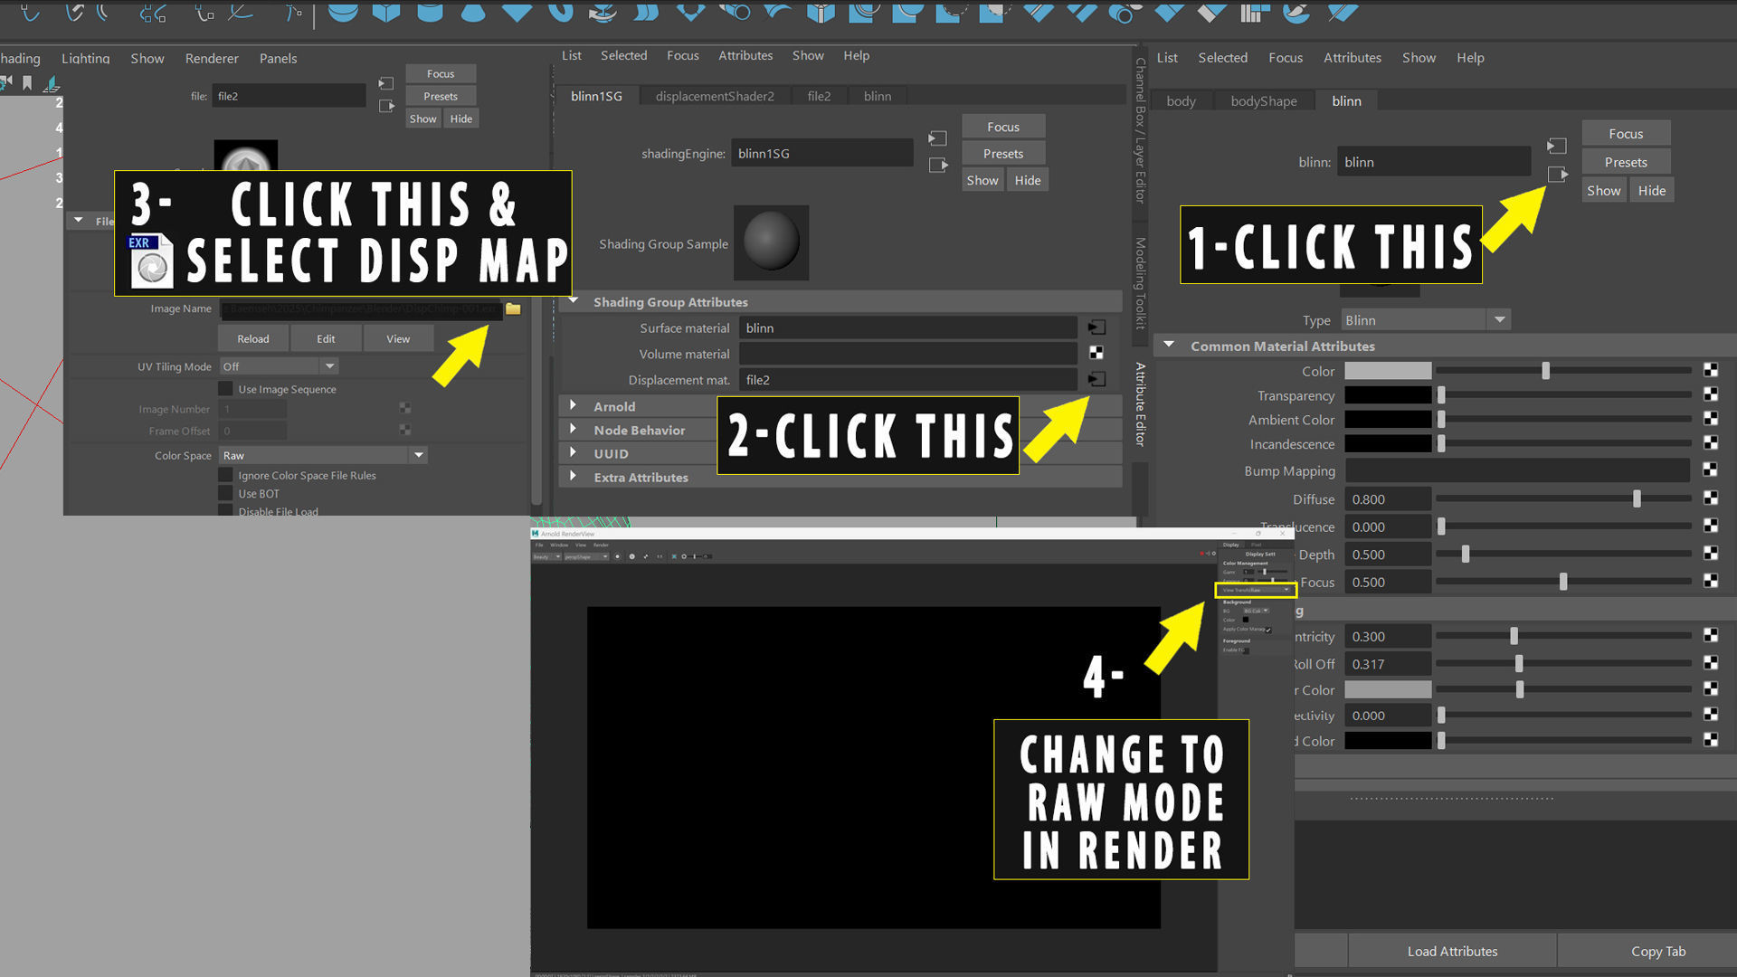
Task: Click the Displacement mat. input connection icon
Action: click(1096, 379)
